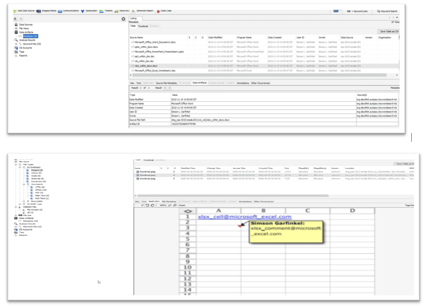The width and height of the screenshot is (425, 307).
Task: Open the Discovery tool icon
Action: [117, 11]
